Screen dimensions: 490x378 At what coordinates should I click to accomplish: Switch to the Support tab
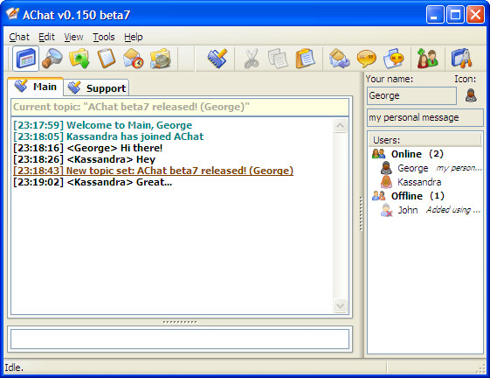(x=97, y=88)
